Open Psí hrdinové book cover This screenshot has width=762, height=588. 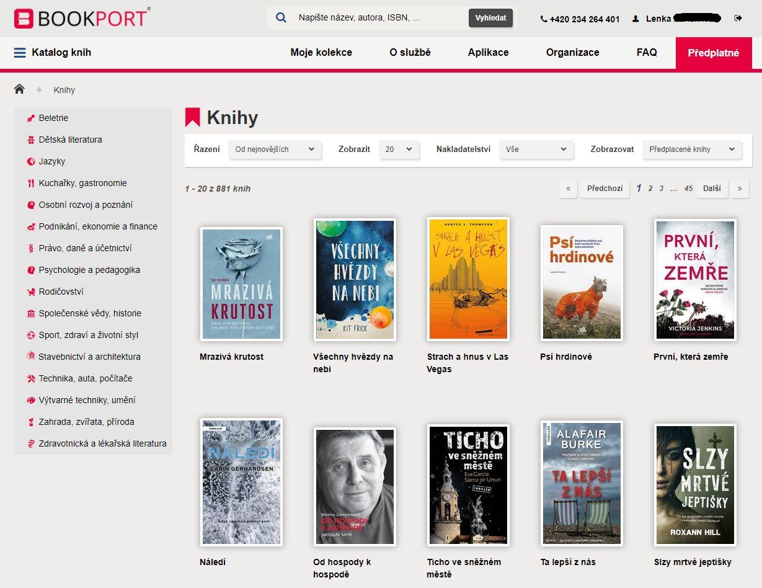582,283
